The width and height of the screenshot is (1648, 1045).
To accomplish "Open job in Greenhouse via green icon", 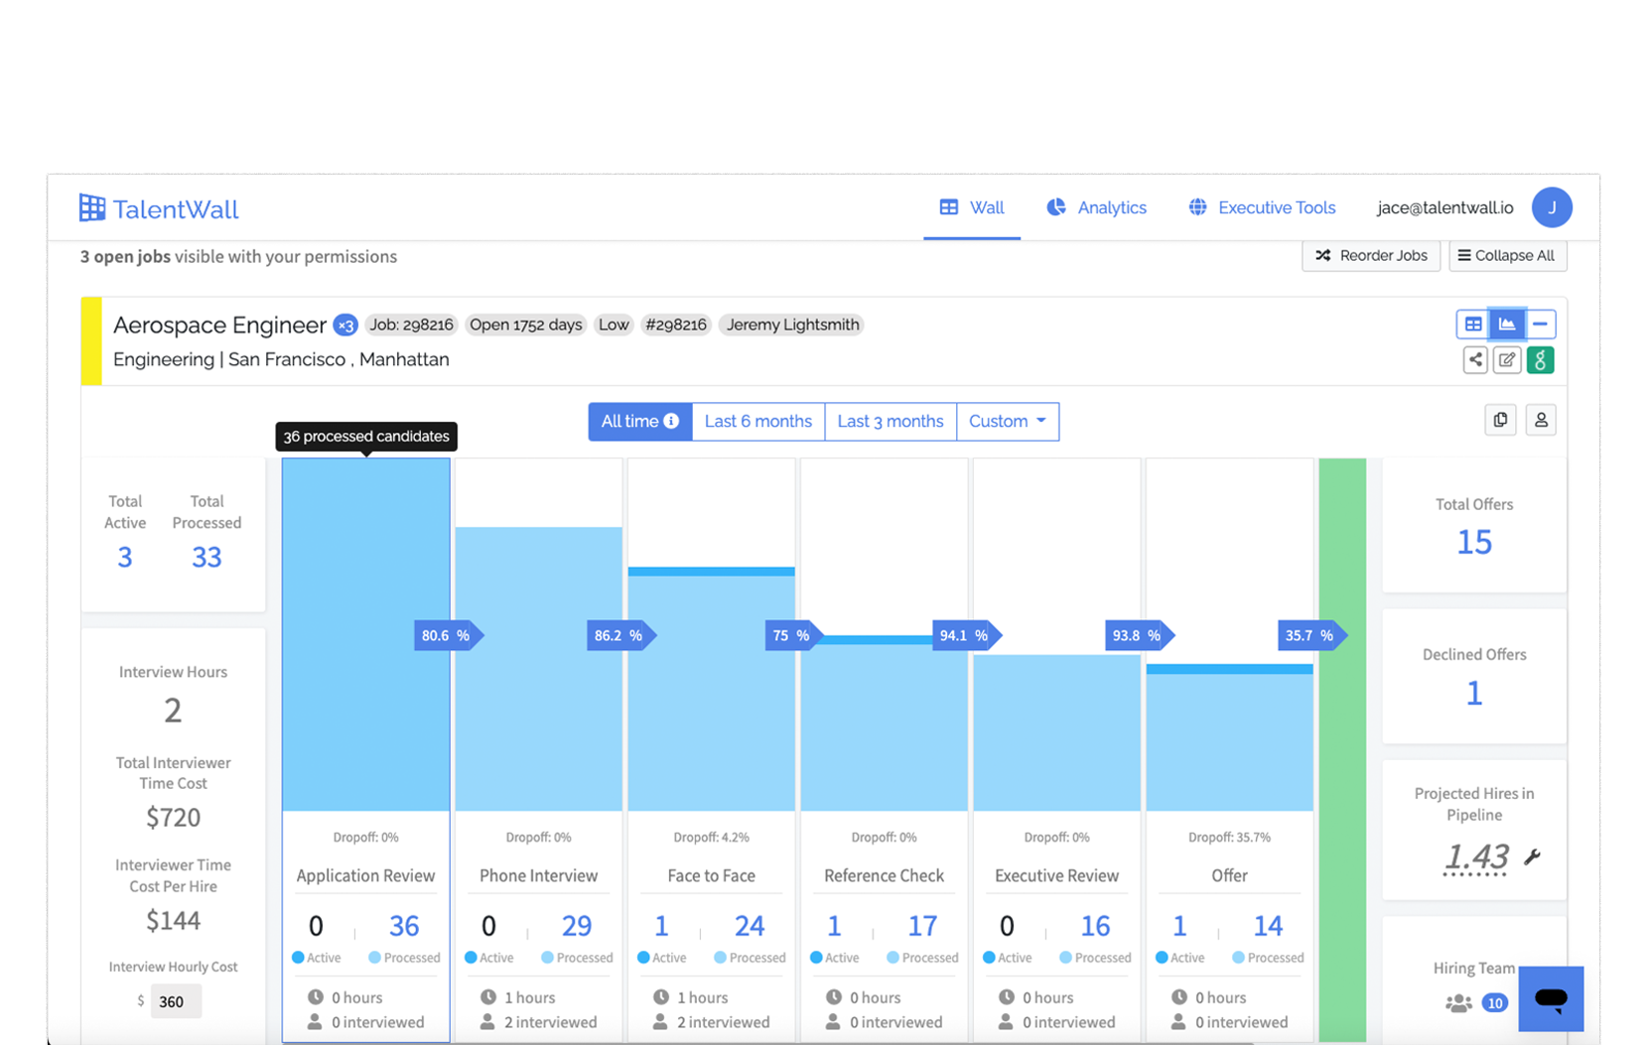I will point(1540,360).
